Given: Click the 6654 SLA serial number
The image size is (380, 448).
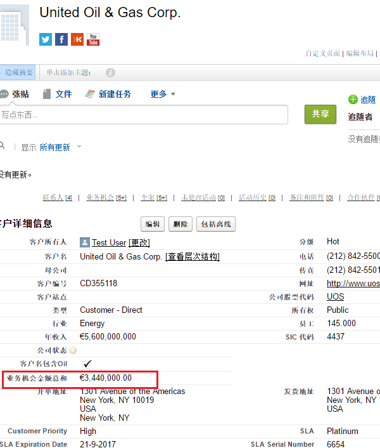Looking at the screenshot, I should coord(336,444).
